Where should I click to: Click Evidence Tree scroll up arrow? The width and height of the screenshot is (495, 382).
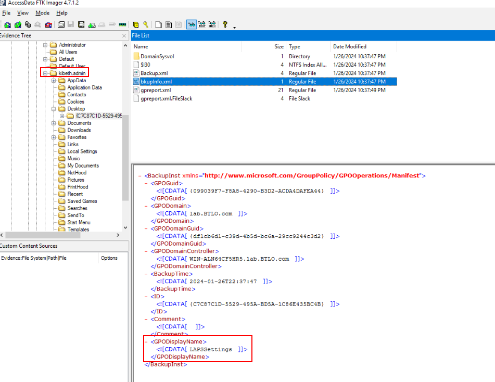125,45
